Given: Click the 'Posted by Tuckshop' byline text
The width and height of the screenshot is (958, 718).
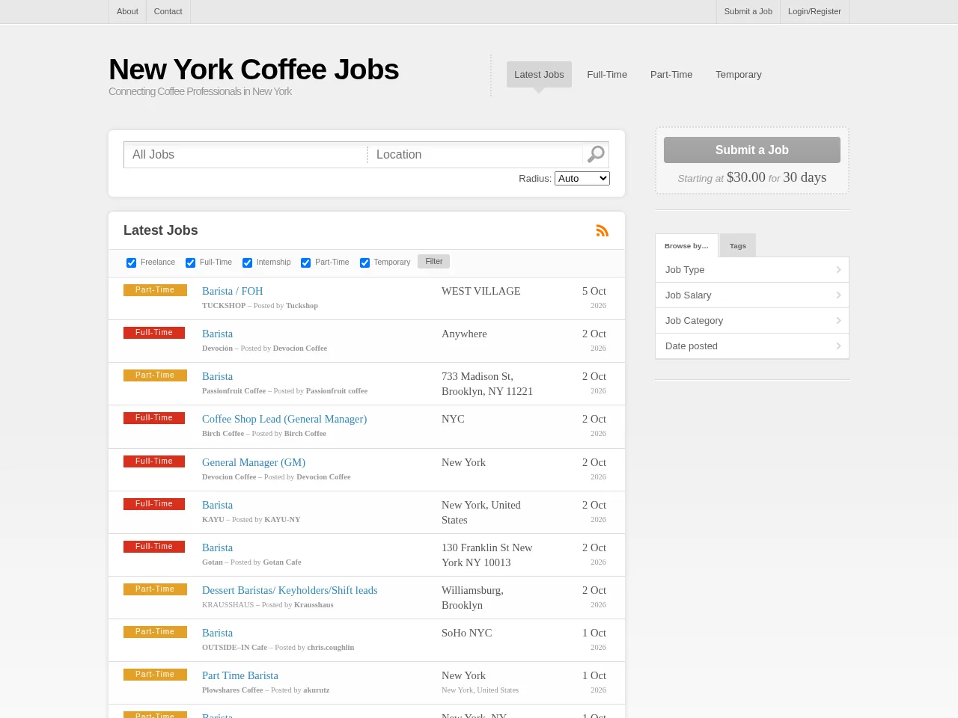Looking at the screenshot, I should pos(286,305).
